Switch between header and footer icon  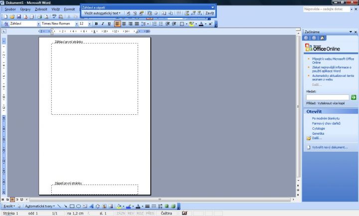click(x=187, y=13)
